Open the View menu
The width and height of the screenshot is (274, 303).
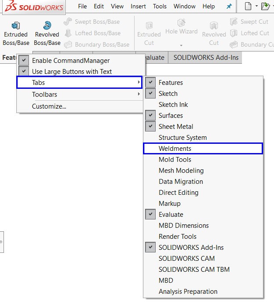pyautogui.click(x=117, y=7)
